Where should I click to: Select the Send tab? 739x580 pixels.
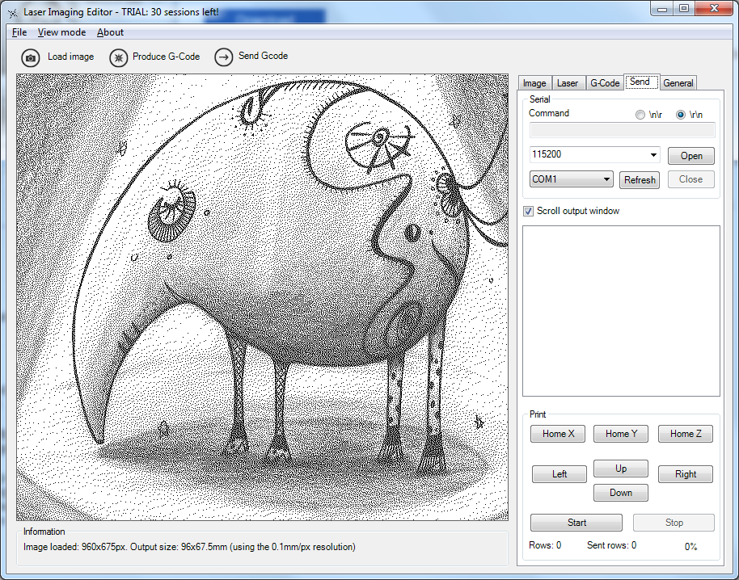[640, 82]
